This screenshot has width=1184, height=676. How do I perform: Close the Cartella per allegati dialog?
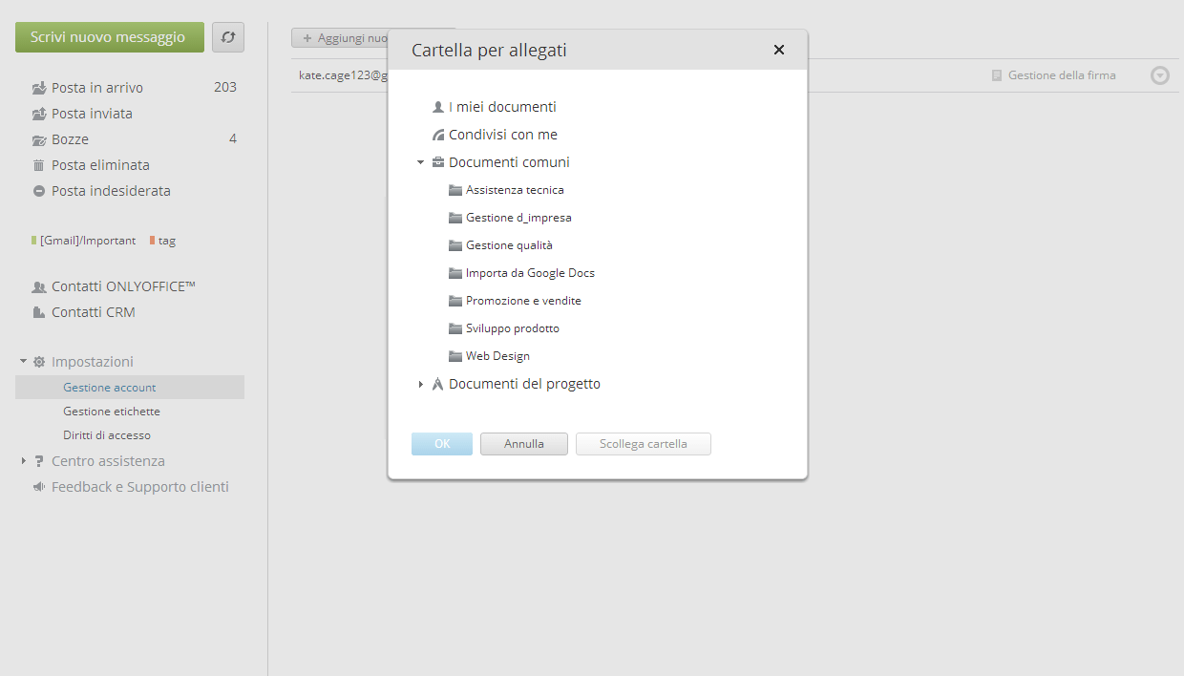click(x=779, y=50)
